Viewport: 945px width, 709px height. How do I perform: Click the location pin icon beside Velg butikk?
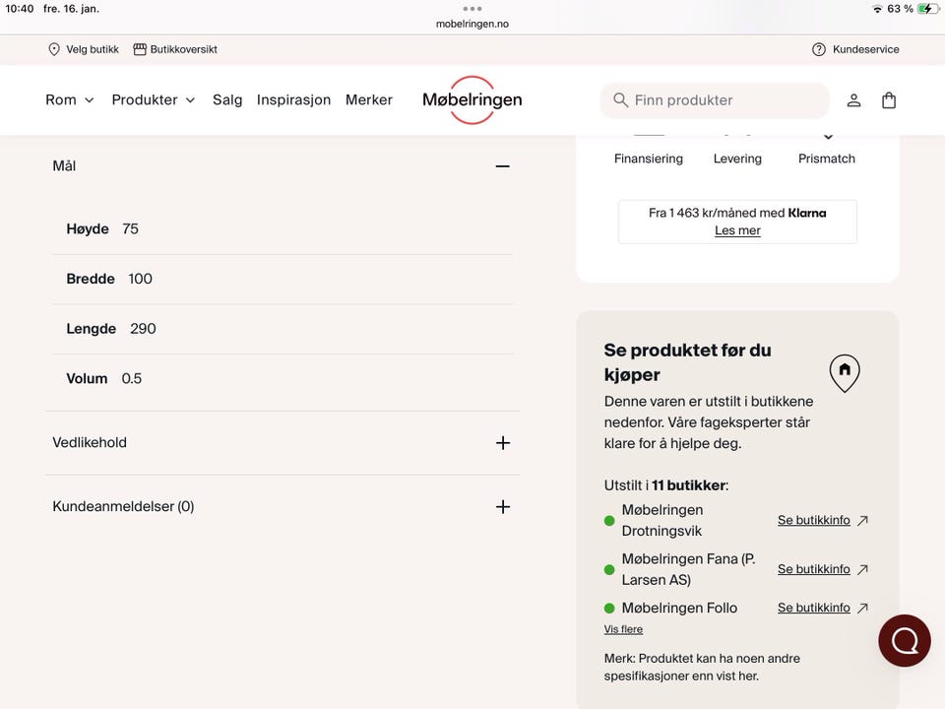[53, 49]
